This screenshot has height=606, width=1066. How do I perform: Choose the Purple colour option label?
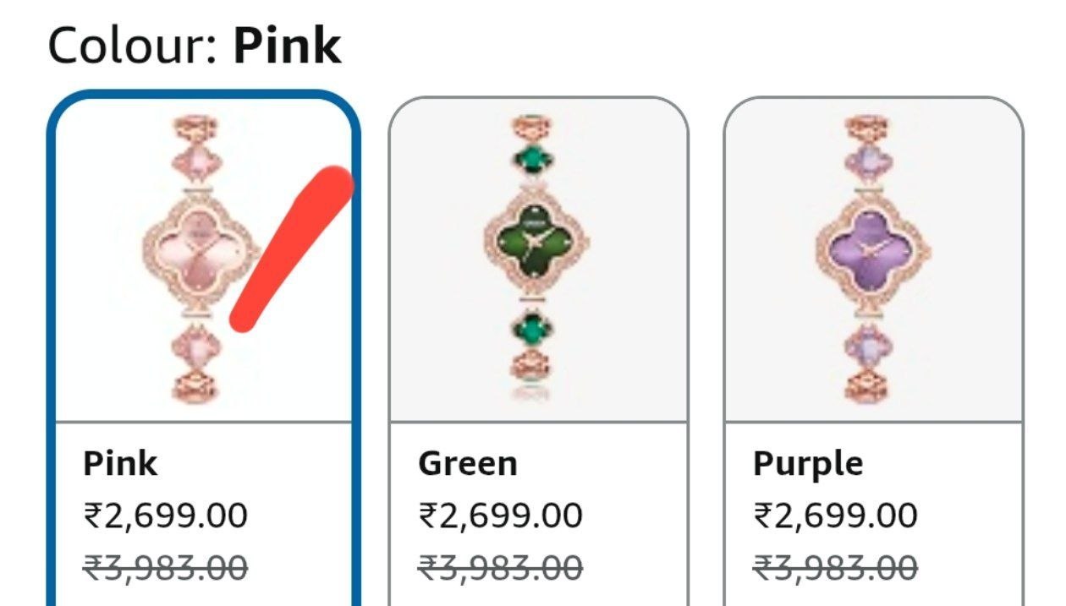[808, 463]
